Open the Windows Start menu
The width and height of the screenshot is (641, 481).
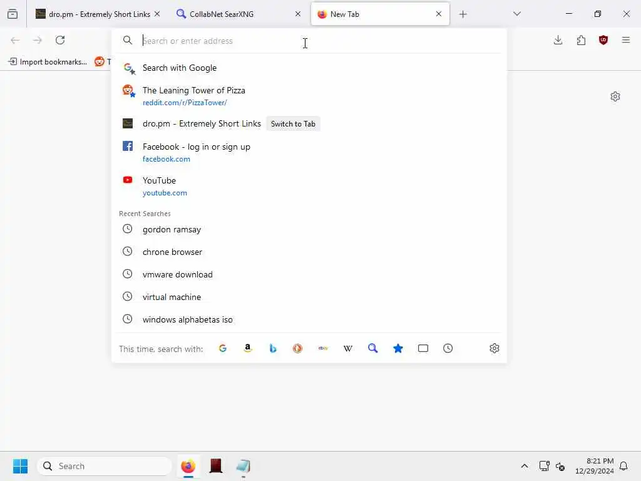(x=20, y=466)
